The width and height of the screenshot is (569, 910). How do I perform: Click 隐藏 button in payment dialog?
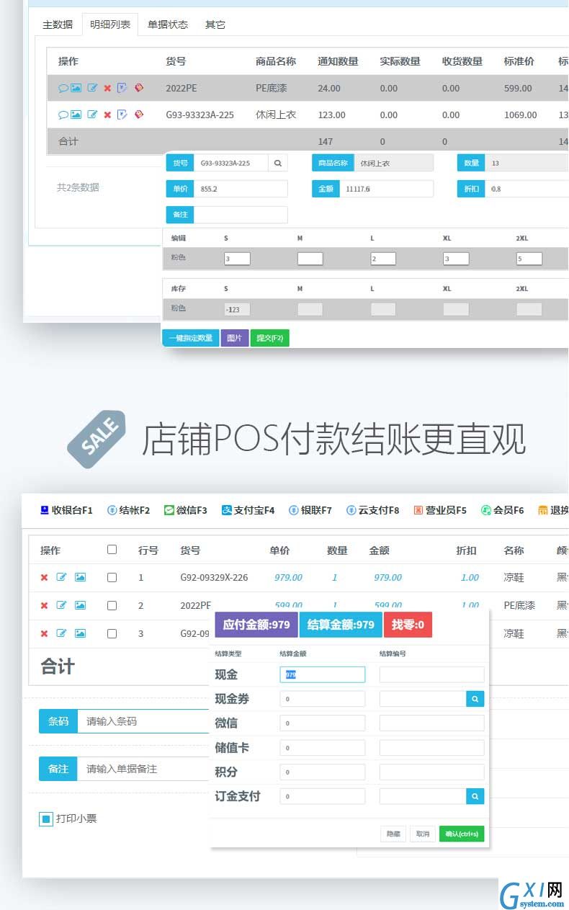tap(393, 834)
